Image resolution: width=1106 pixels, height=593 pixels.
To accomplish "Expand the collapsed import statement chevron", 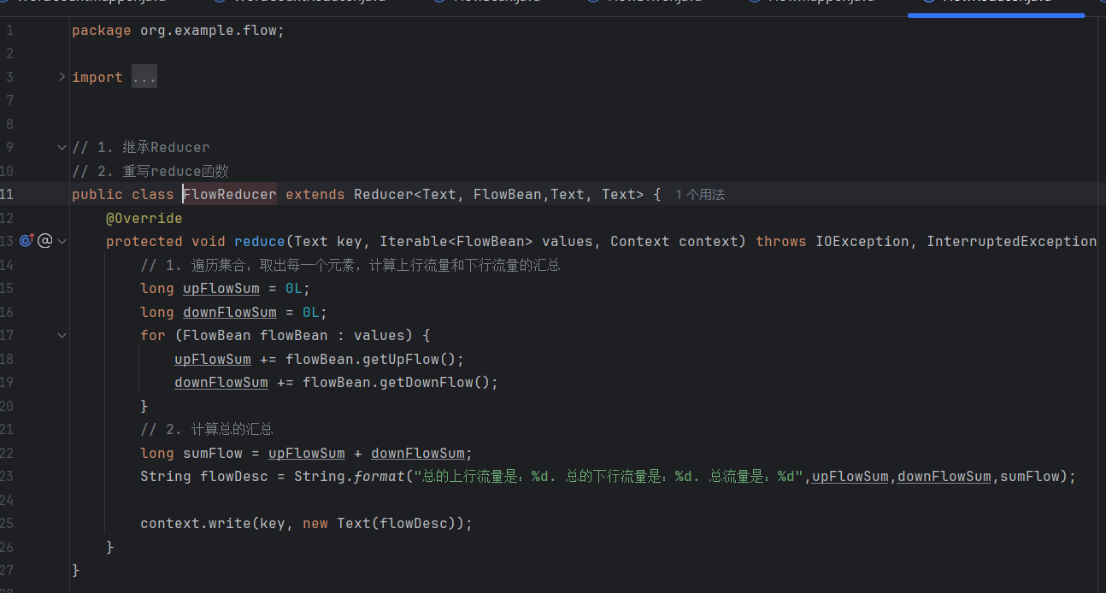I will click(61, 76).
